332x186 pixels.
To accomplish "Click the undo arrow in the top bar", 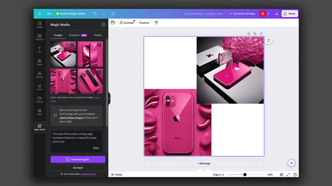I will [95, 14].
